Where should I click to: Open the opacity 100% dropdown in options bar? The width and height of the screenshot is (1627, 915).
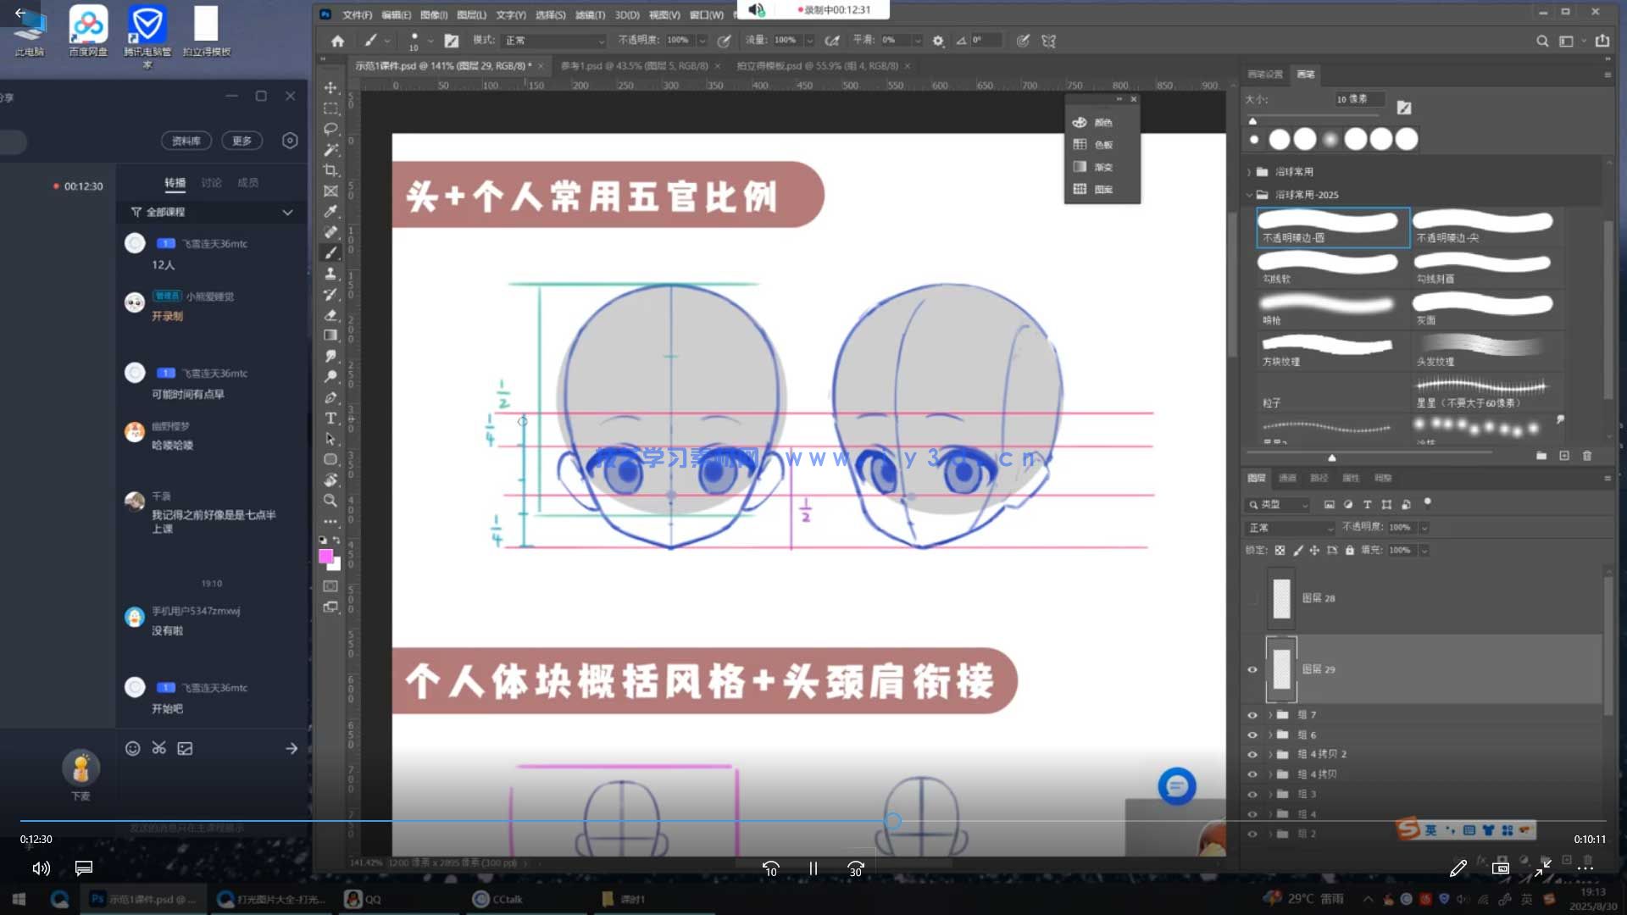pos(702,40)
